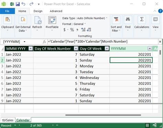Open Calculations sigma group
The height and width of the screenshot is (128, 163).
tap(142, 24)
